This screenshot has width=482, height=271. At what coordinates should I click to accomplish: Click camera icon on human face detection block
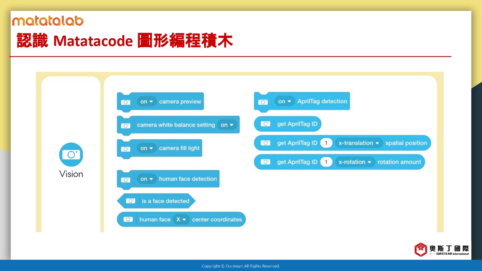[126, 180]
